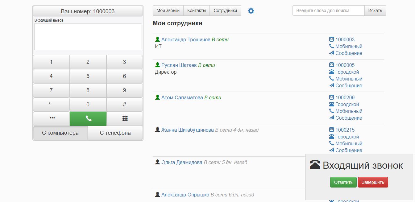Open the Мои звонки tab
The image size is (415, 202).
[x=168, y=10]
